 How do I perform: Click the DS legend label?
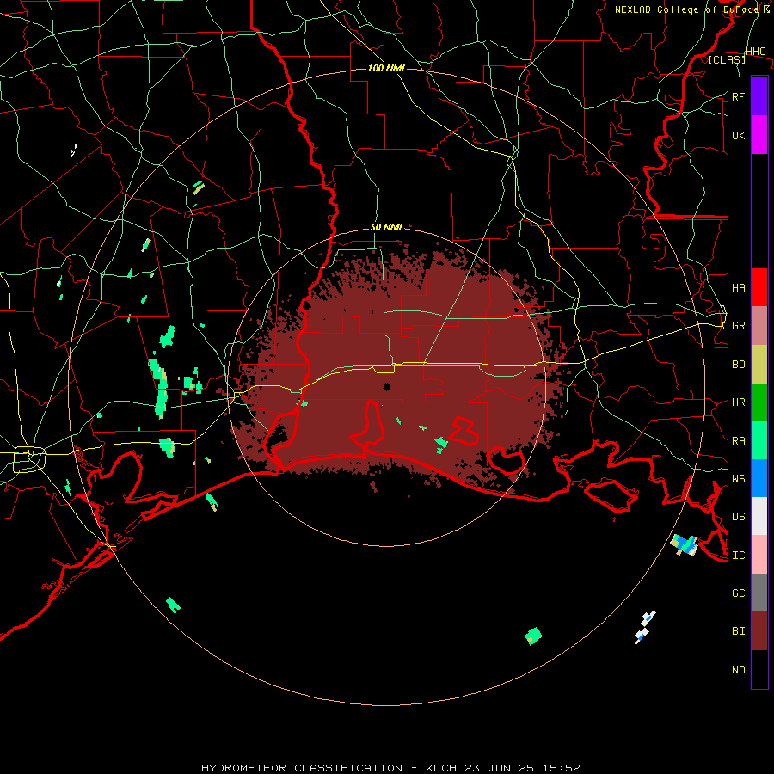[739, 517]
